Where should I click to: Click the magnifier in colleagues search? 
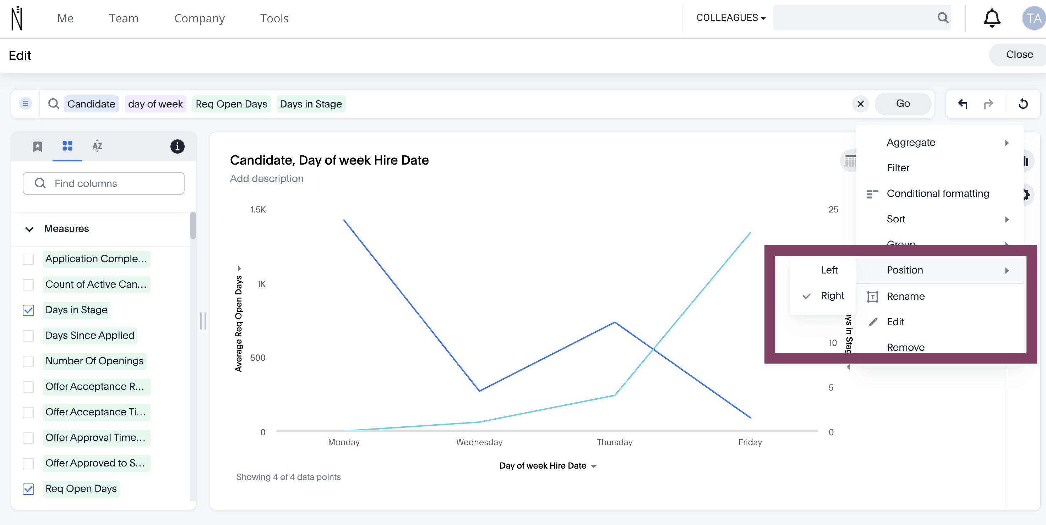tap(943, 18)
